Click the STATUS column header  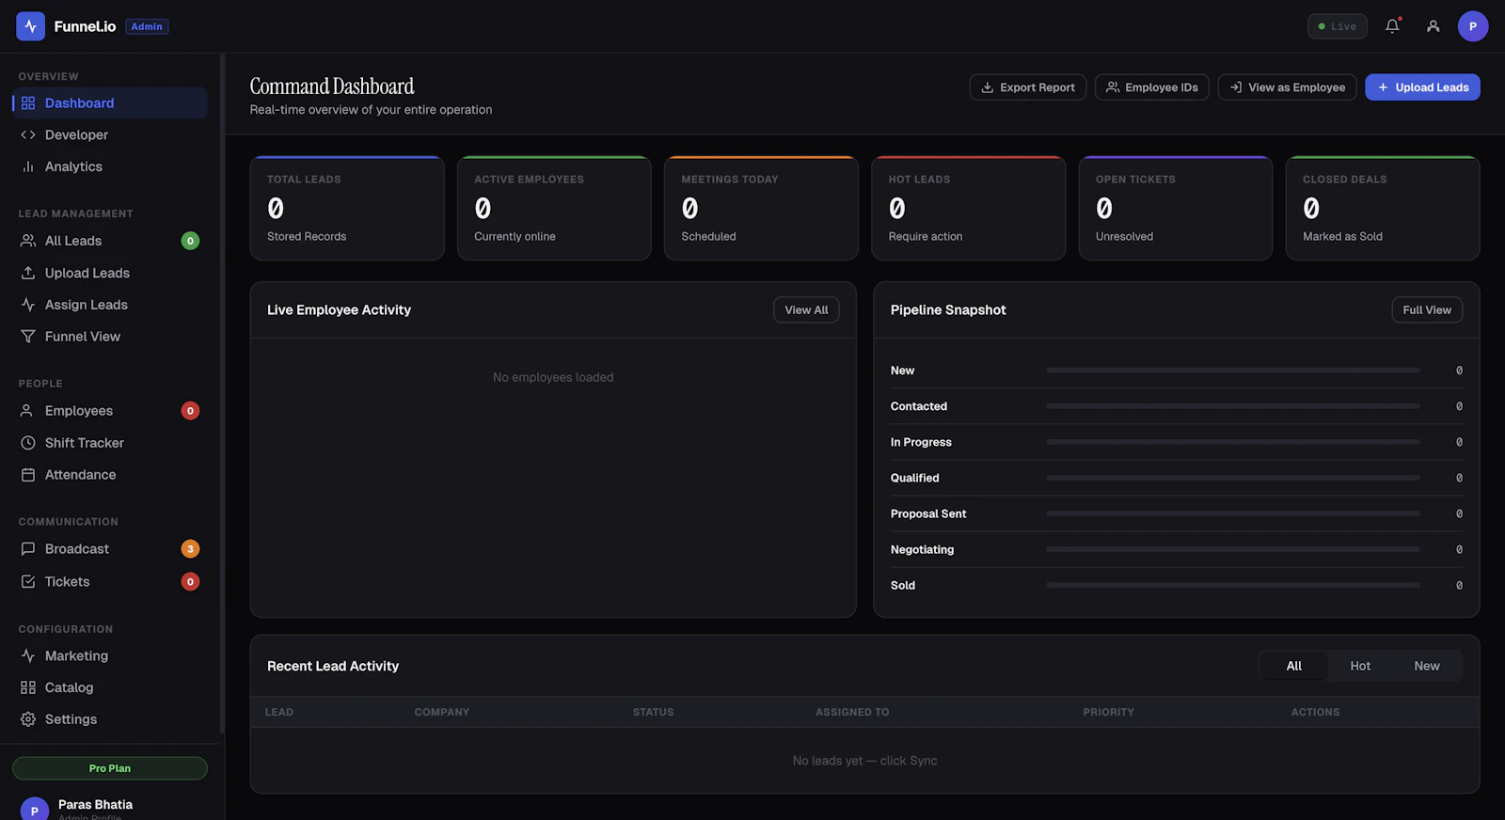point(653,713)
